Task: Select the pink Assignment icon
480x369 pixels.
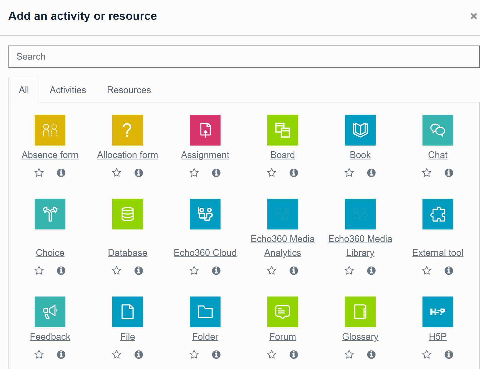Action: tap(205, 130)
